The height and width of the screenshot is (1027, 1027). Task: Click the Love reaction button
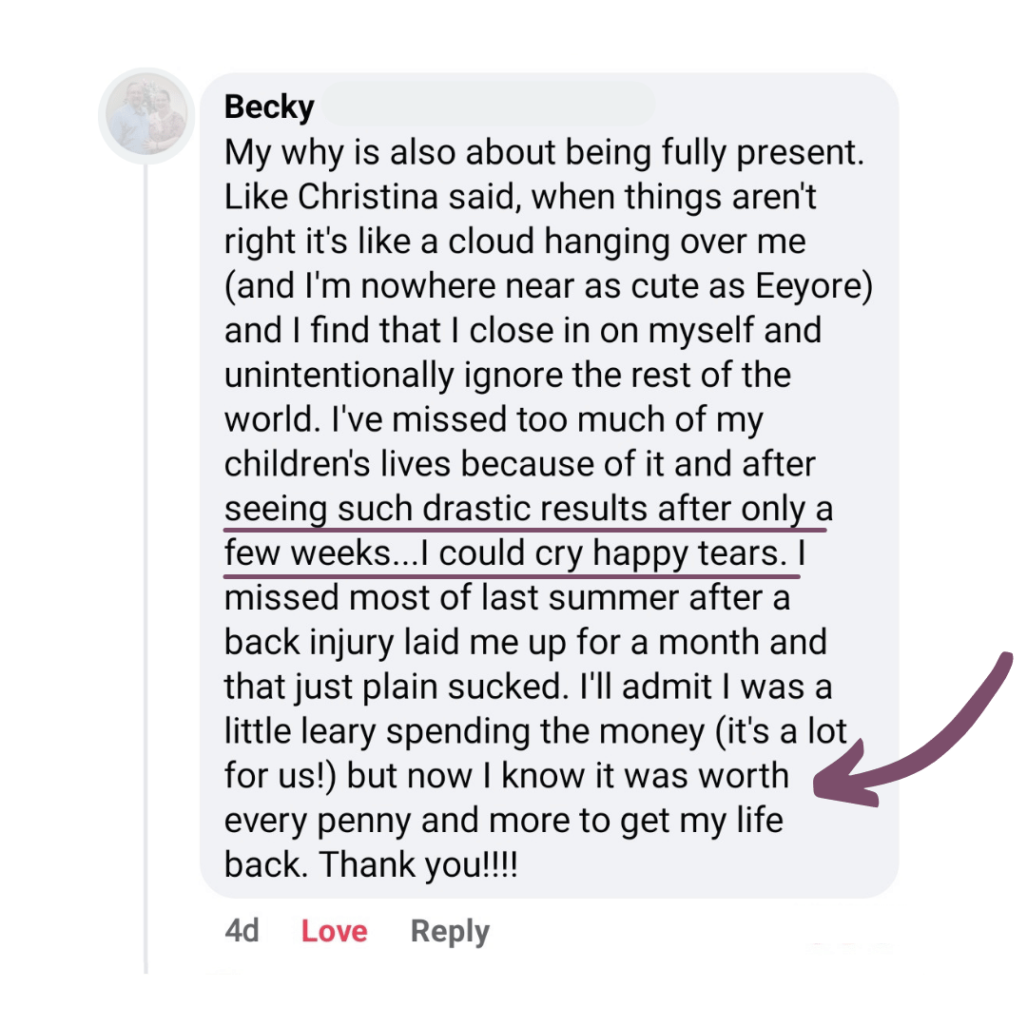click(x=334, y=931)
